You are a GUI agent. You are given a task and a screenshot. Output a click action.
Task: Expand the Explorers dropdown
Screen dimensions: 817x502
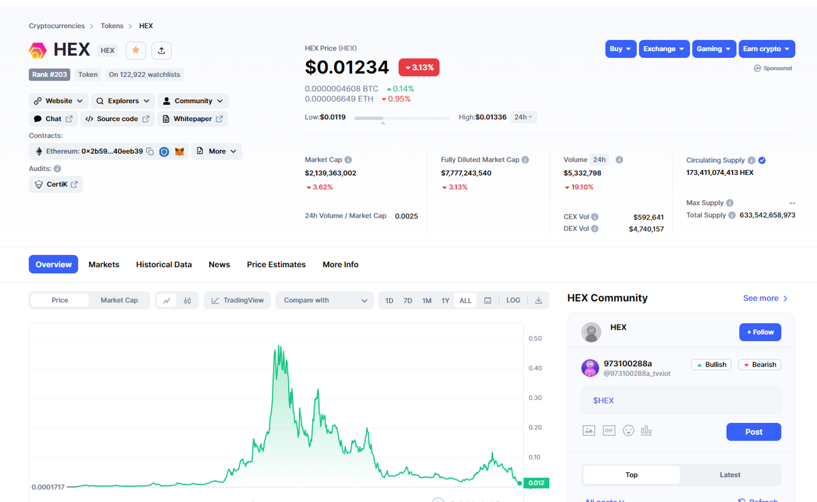[x=123, y=101]
